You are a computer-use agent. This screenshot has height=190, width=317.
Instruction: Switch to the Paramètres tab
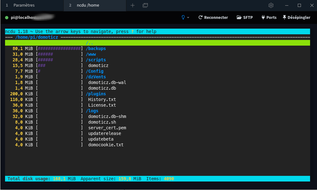coord(24,5)
